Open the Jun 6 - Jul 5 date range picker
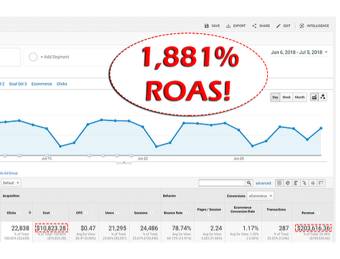The width and height of the screenshot is (340, 259). [x=299, y=52]
